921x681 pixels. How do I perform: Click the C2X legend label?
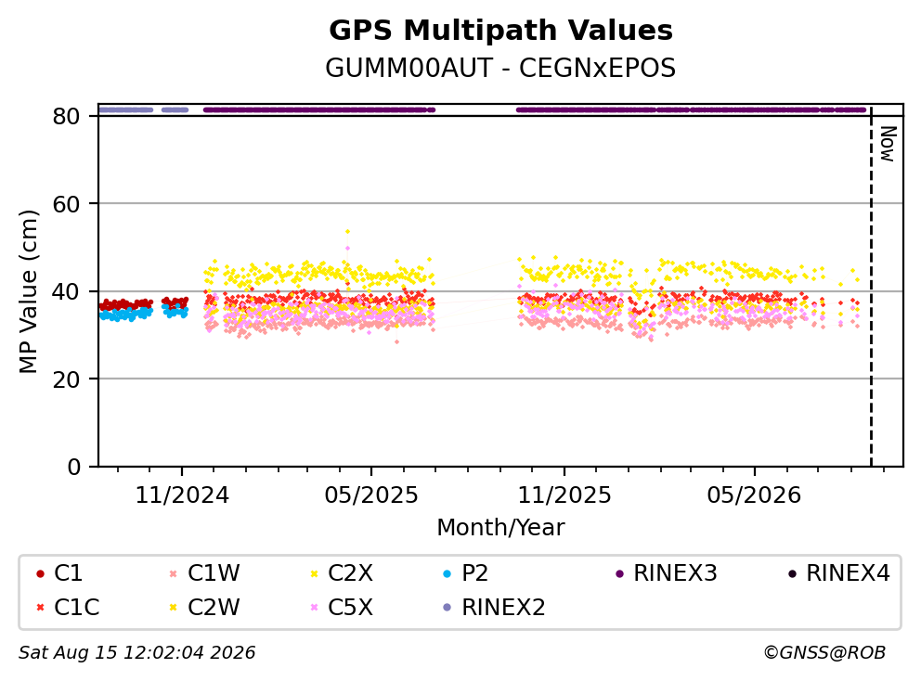coord(350,573)
